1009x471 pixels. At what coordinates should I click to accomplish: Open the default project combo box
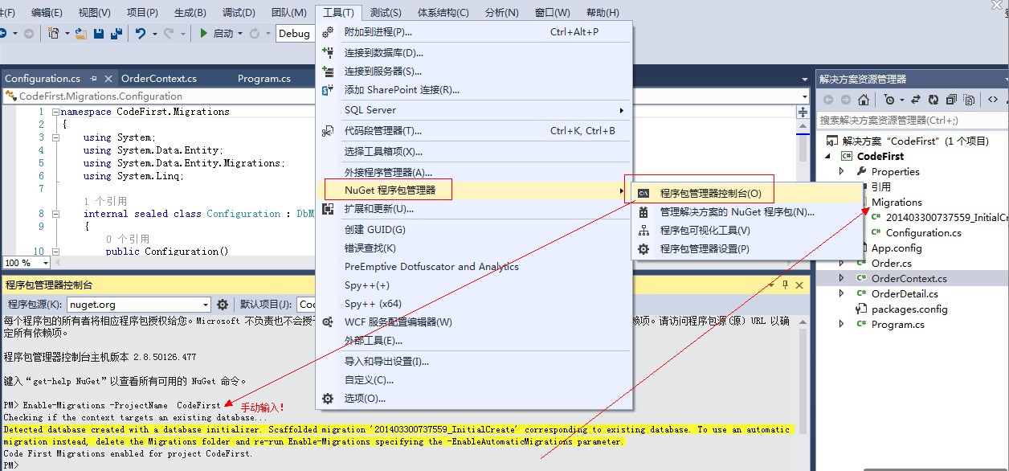pyautogui.click(x=307, y=305)
